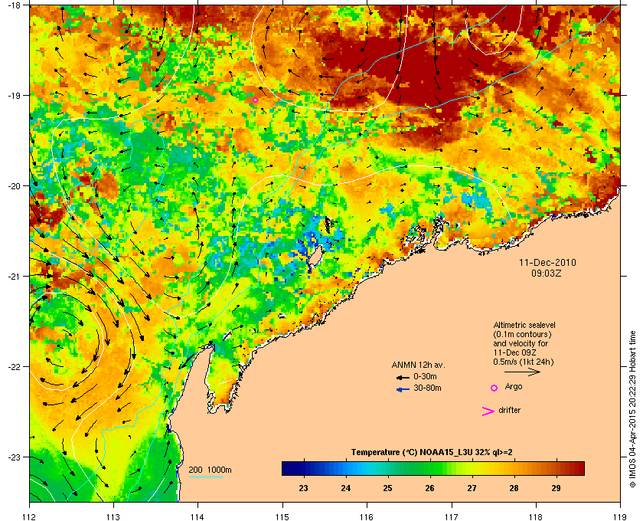Click the cyan 200 1000m depth contour sample line
Viewport: 643px width, 521px height.
click(x=205, y=477)
